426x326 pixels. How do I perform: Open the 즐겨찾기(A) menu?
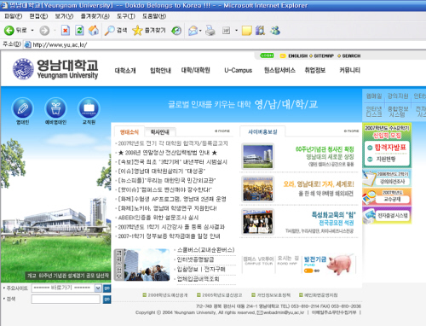(95, 16)
